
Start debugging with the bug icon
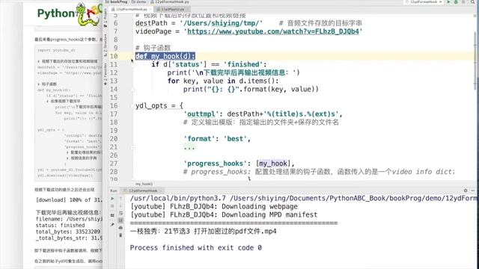(x=456, y=1)
